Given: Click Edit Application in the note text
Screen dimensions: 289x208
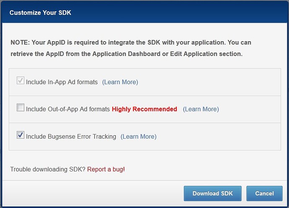Looking at the screenshot, I should [194, 54].
